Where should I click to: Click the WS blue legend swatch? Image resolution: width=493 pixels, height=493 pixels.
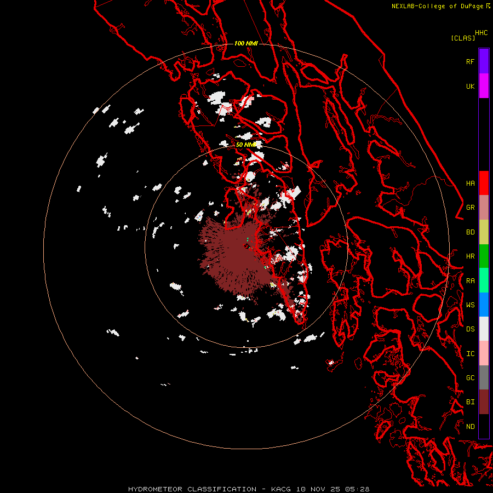pyautogui.click(x=484, y=305)
